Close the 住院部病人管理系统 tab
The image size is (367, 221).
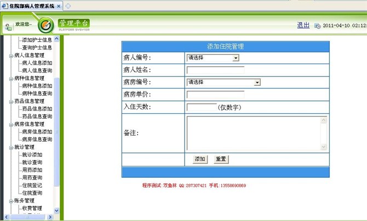pos(59,7)
